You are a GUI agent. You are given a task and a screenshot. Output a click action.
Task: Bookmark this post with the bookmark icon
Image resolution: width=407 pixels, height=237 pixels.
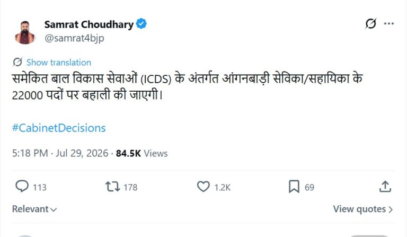294,187
